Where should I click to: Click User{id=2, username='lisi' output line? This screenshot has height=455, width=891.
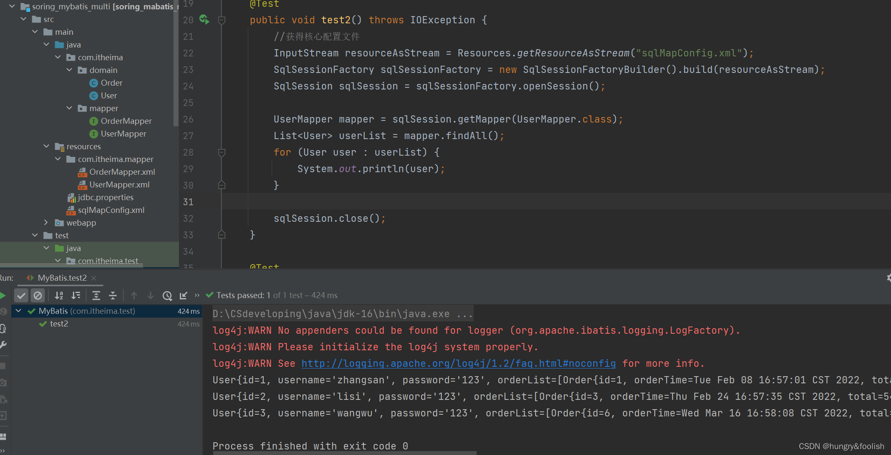pos(551,396)
